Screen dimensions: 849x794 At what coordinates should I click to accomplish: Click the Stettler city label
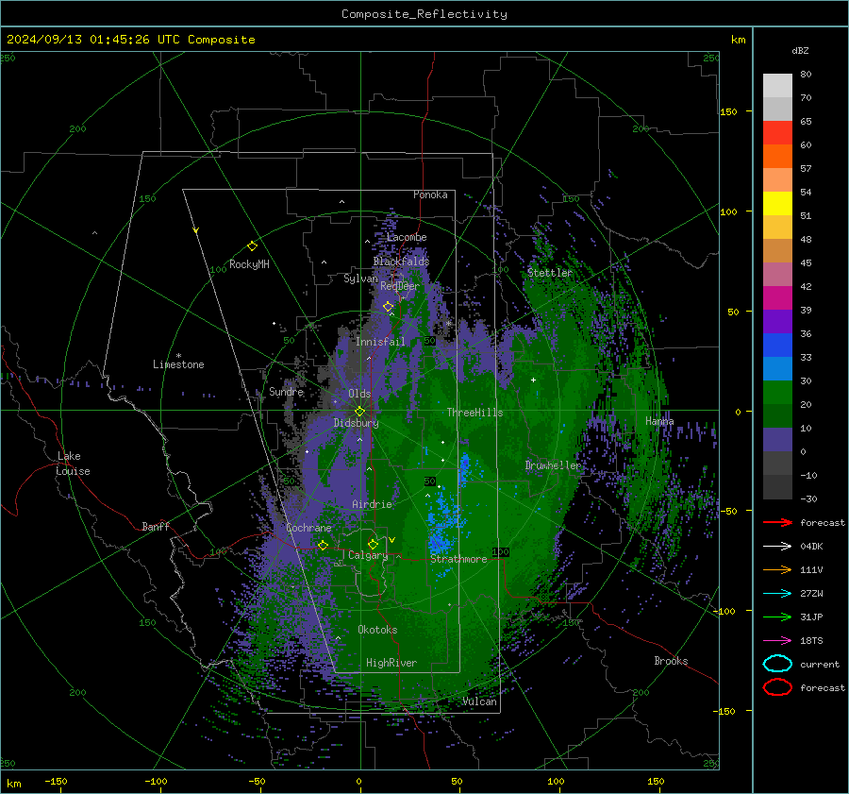coord(550,273)
